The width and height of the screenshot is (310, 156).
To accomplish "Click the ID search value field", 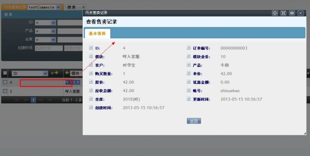I will pyautogui.click(x=70, y=23).
